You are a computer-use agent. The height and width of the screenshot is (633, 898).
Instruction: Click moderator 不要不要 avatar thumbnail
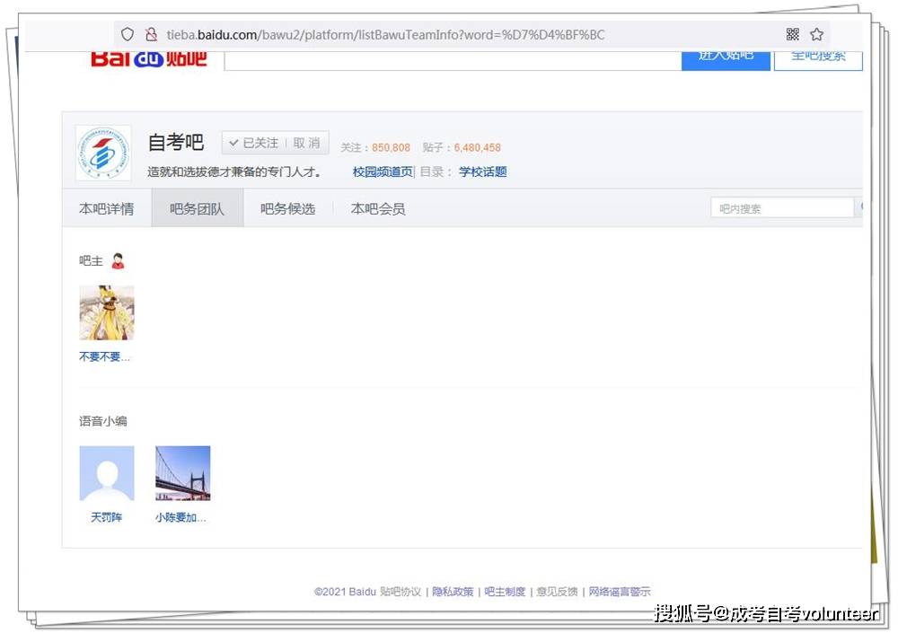coord(106,312)
